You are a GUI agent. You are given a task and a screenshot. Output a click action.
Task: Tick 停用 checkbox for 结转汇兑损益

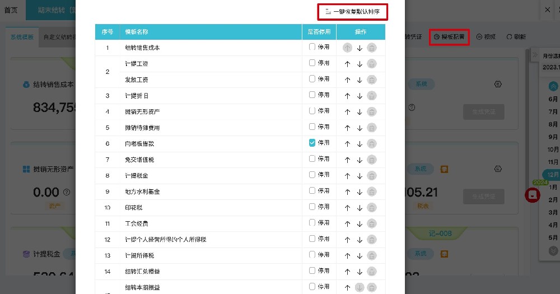(312, 270)
